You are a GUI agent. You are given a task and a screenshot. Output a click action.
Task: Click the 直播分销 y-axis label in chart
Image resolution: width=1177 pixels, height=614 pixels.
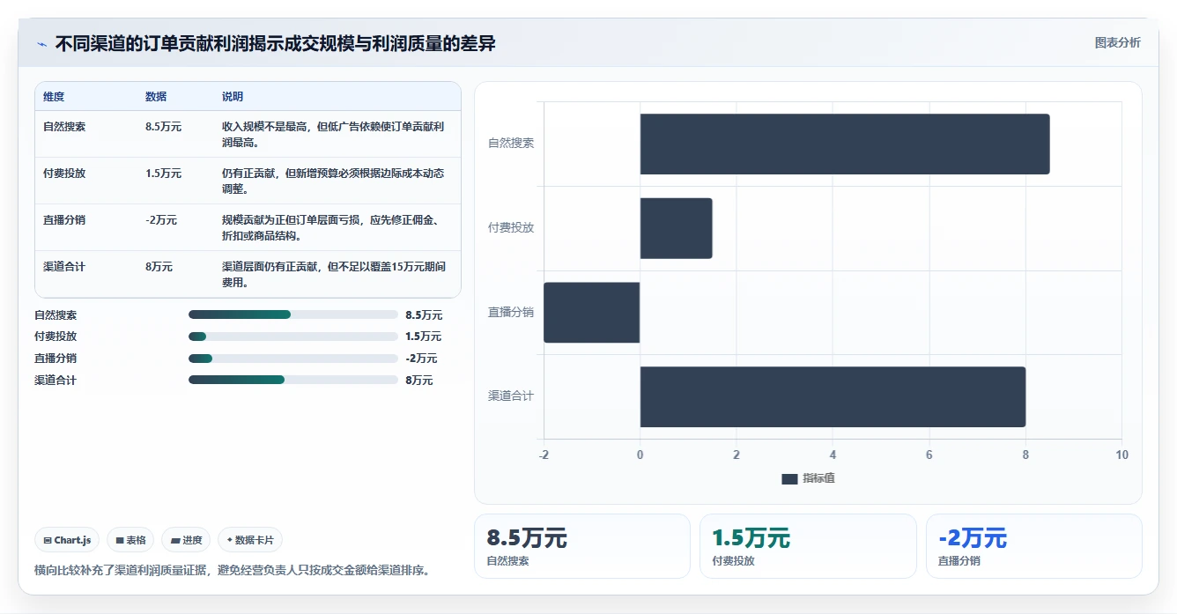[x=511, y=312]
